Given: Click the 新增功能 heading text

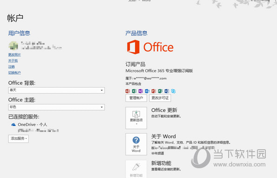Looking at the screenshot, I should [x=161, y=163].
